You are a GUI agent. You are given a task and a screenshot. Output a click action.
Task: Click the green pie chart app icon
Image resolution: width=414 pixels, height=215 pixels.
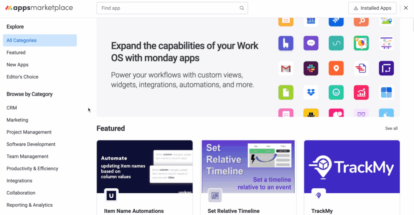tap(361, 43)
